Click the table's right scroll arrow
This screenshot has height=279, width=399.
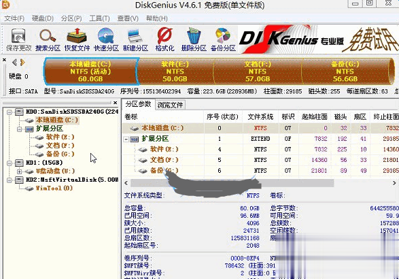[x=394, y=183]
